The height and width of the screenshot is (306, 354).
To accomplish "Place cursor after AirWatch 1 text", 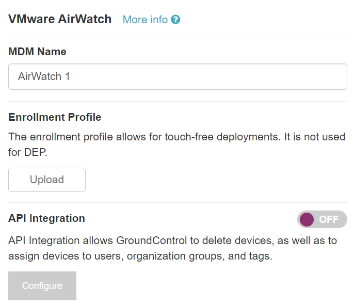I will click(x=70, y=76).
